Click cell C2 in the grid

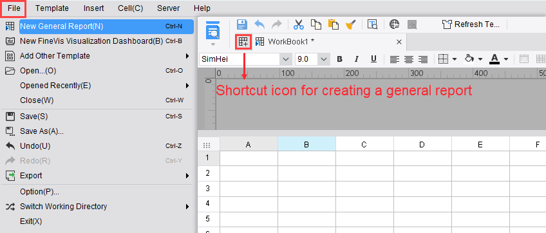point(364,173)
